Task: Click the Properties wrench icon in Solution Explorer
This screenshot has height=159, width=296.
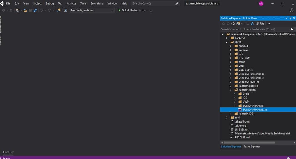Action: click(269, 24)
